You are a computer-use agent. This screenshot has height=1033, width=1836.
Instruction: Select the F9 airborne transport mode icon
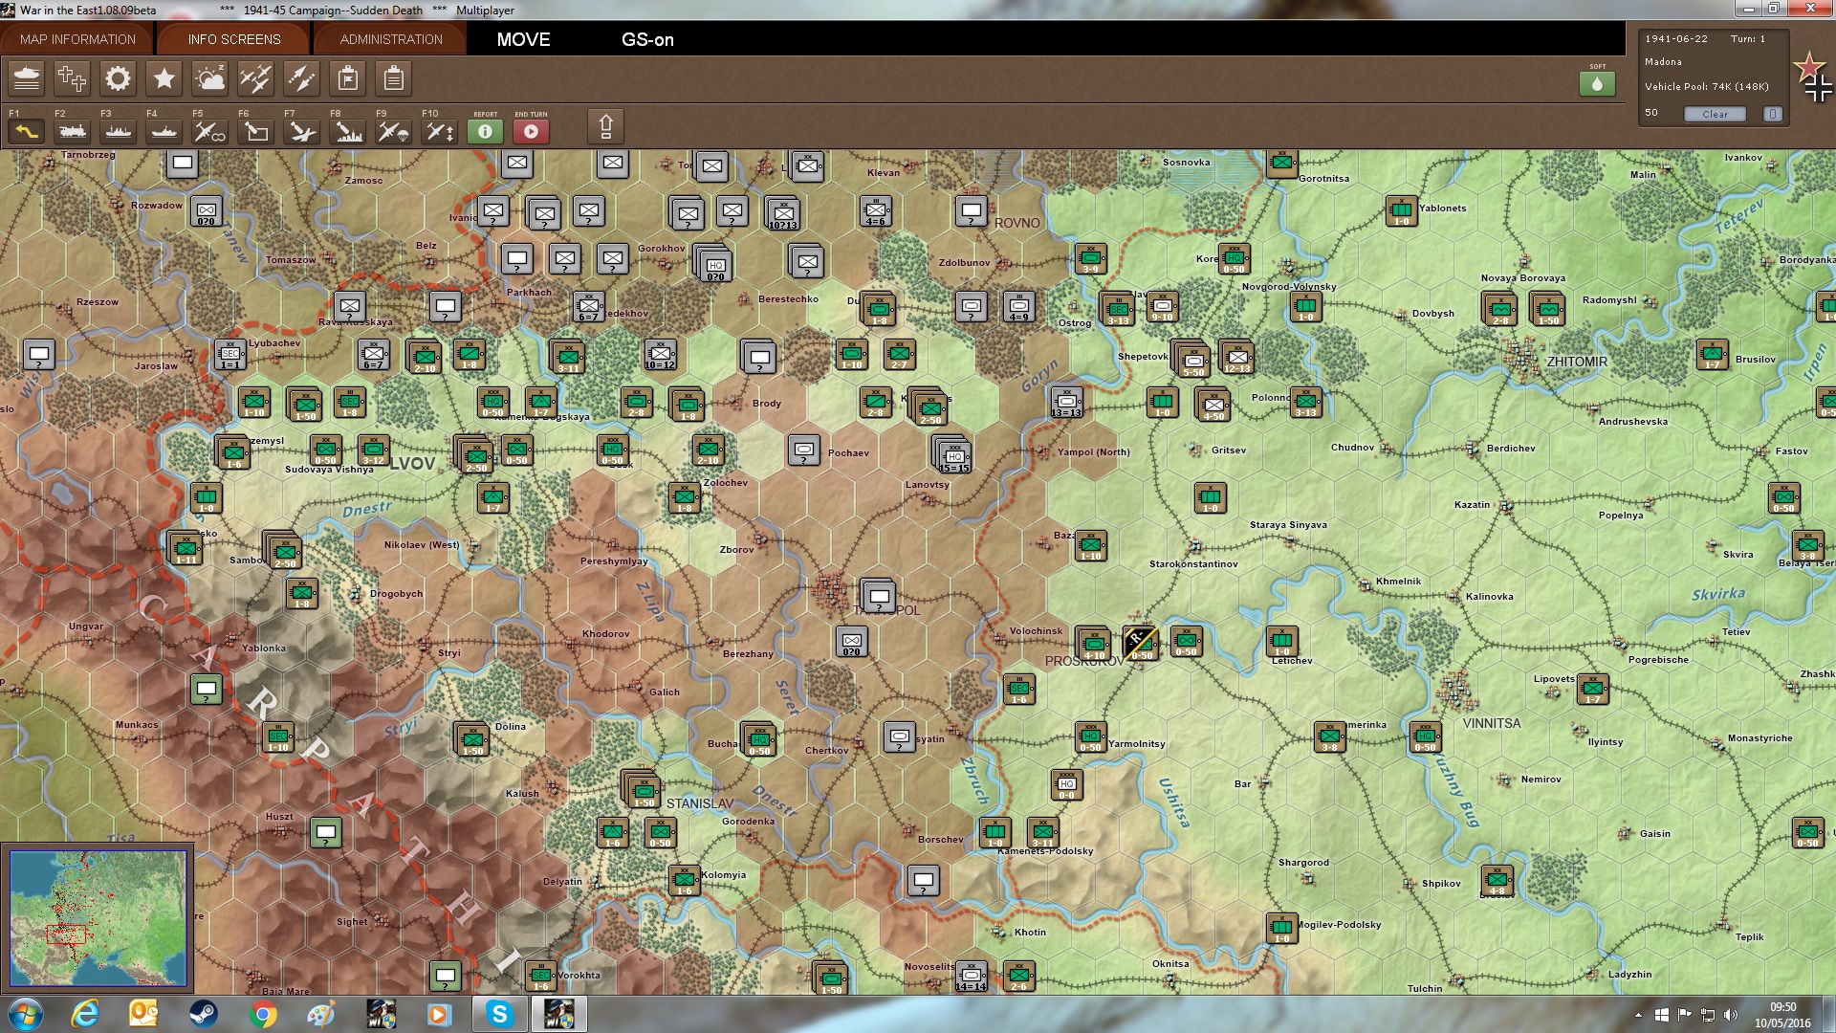click(393, 132)
